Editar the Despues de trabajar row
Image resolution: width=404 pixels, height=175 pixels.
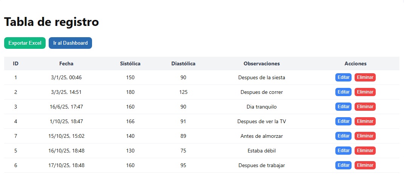tap(343, 165)
